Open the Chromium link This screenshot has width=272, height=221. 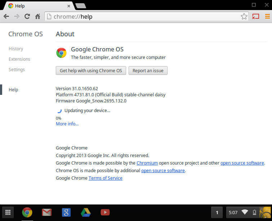click(147, 163)
